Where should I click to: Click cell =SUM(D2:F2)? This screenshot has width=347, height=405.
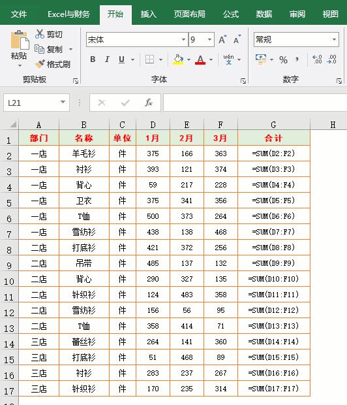pos(273,154)
